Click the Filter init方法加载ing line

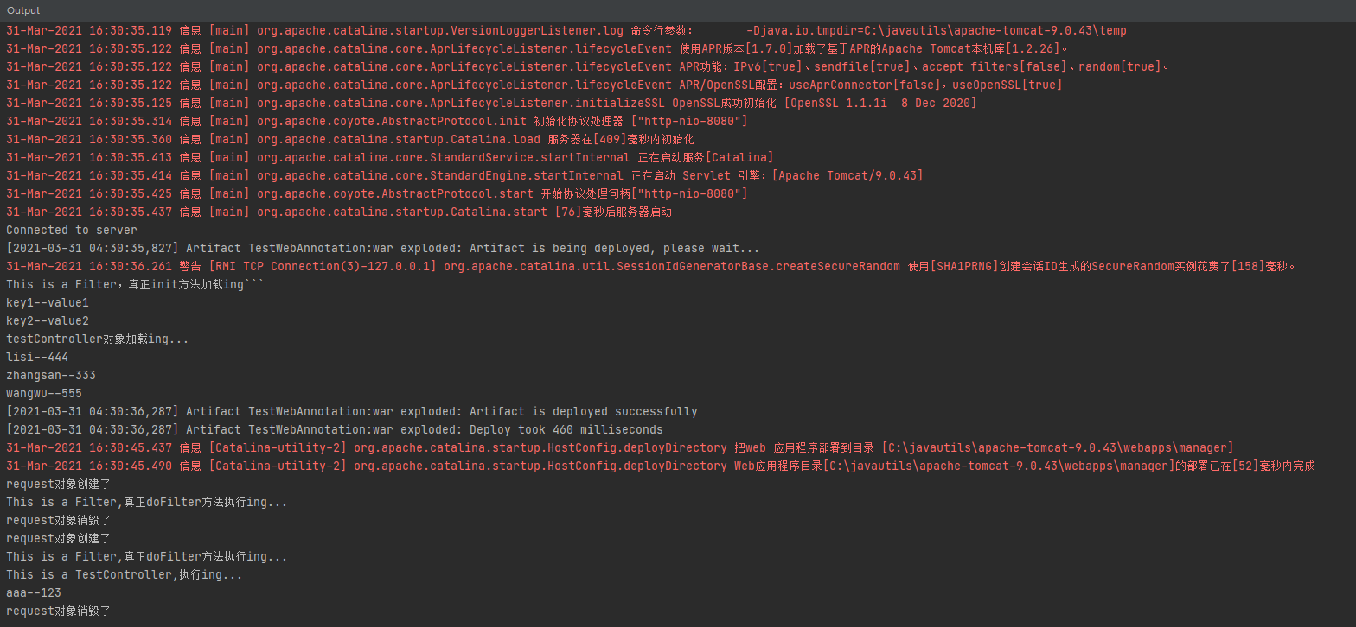(x=134, y=284)
